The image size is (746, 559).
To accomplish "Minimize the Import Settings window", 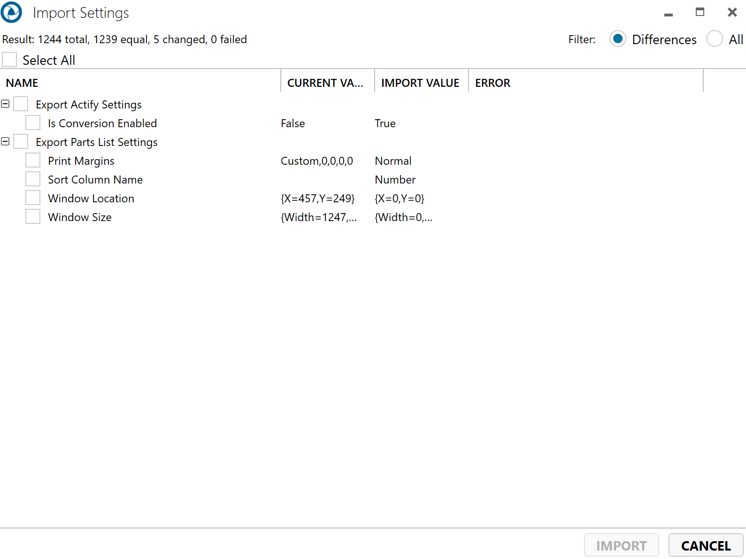I will (668, 13).
